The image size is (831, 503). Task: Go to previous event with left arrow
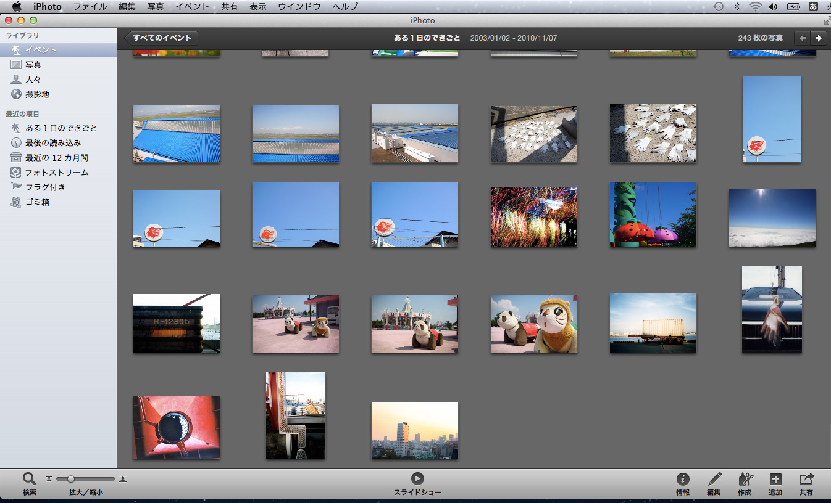tap(802, 38)
